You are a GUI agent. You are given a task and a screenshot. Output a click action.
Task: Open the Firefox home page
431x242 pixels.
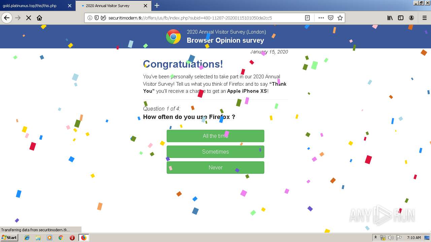coord(39,18)
